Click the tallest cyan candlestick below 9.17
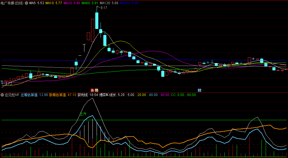Image resolution: width=288 pixels, height=158 pixels. pyautogui.click(x=97, y=21)
